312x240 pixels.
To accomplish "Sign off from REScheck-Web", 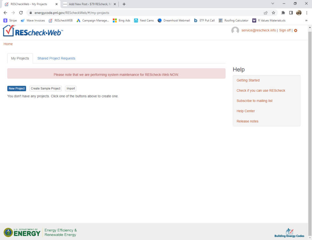I will click(285, 31).
